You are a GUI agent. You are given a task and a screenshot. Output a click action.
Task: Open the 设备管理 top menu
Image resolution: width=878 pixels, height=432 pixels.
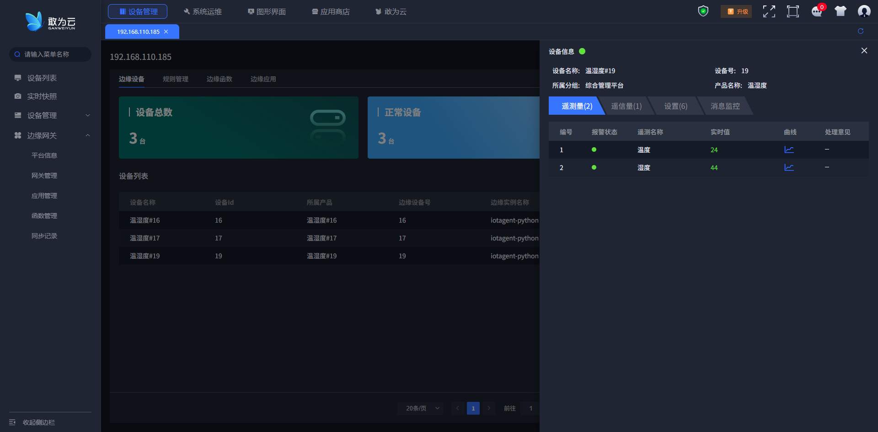pyautogui.click(x=138, y=11)
